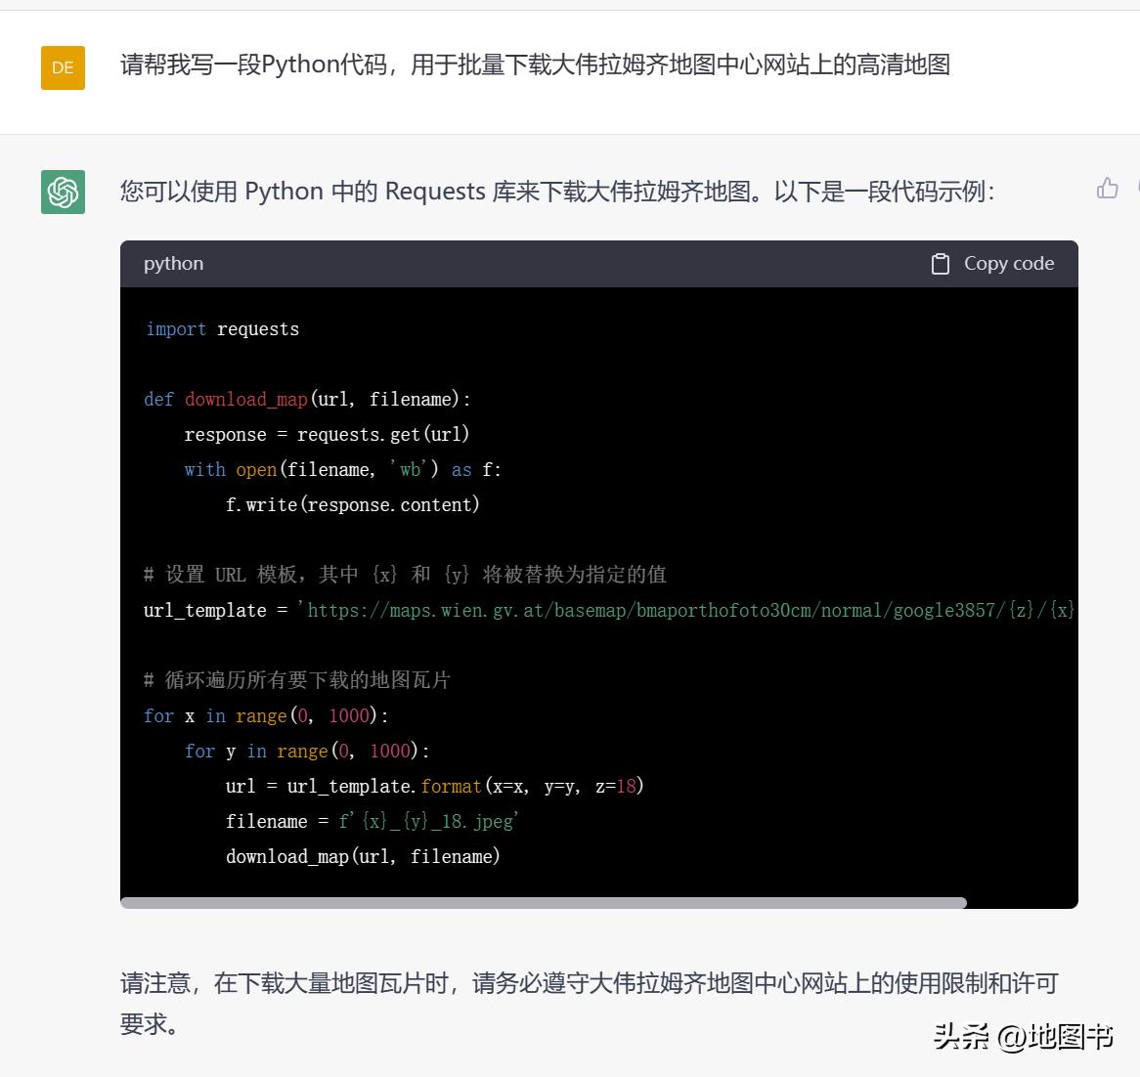Click the for x in range loop line

264,715
